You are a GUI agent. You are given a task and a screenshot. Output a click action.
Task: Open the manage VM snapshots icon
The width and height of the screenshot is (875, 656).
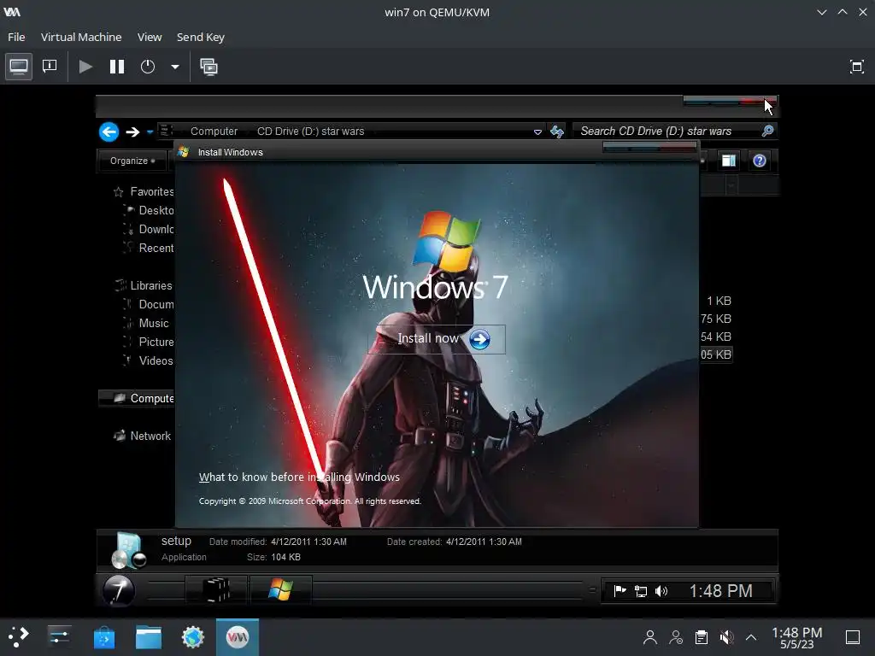[209, 67]
